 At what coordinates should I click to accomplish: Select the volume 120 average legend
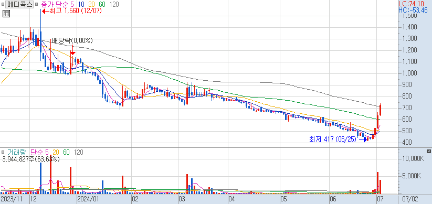point(79,152)
